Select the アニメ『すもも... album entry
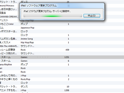Viewport: 124px width, 93px height. coord(9,90)
